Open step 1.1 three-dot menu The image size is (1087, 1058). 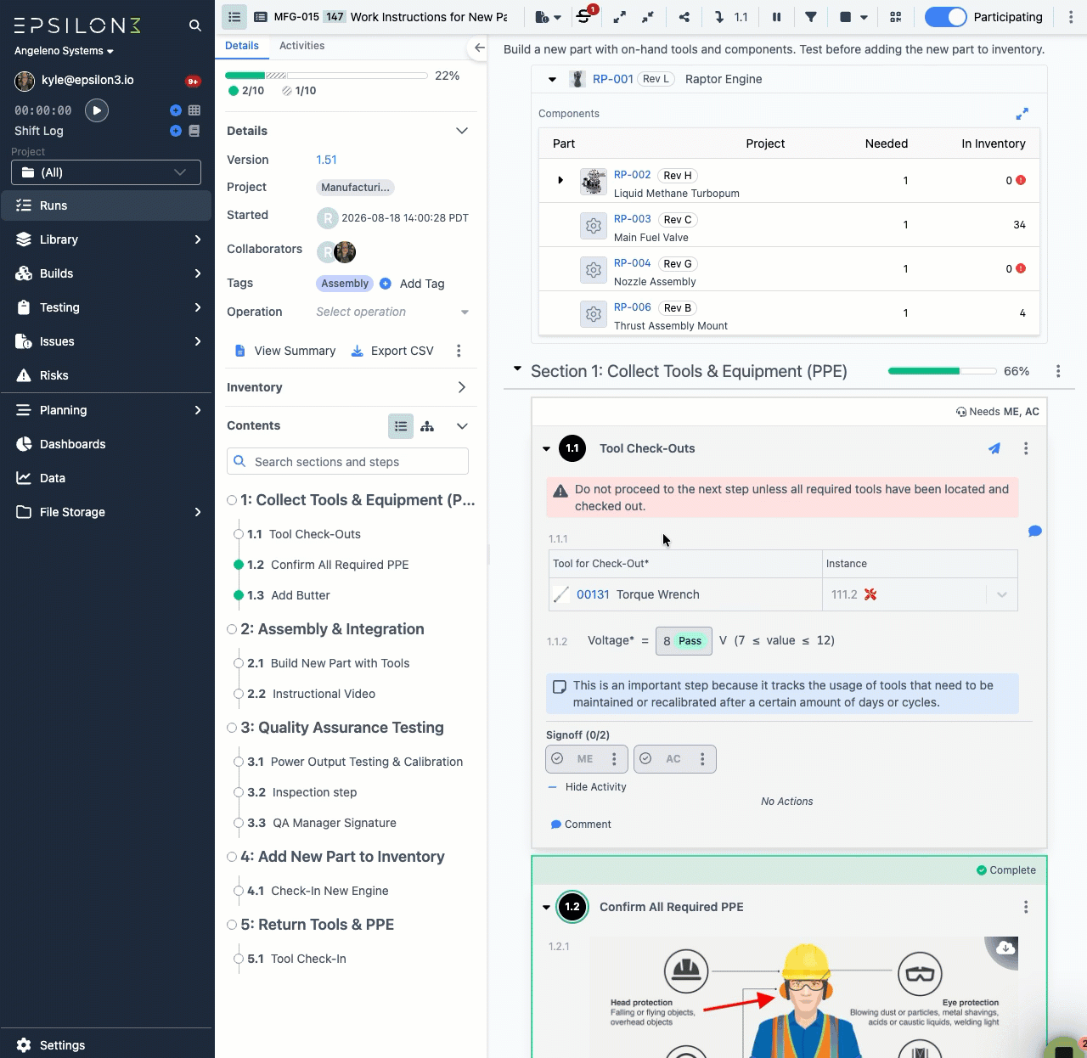click(x=1026, y=448)
